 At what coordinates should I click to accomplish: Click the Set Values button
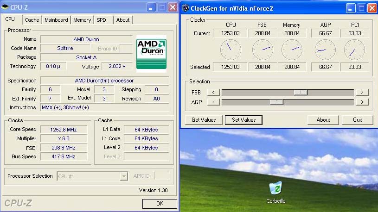243,120
